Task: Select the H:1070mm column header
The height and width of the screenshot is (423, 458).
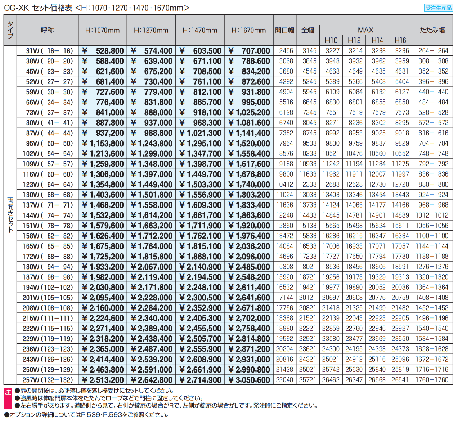Action: (102, 30)
